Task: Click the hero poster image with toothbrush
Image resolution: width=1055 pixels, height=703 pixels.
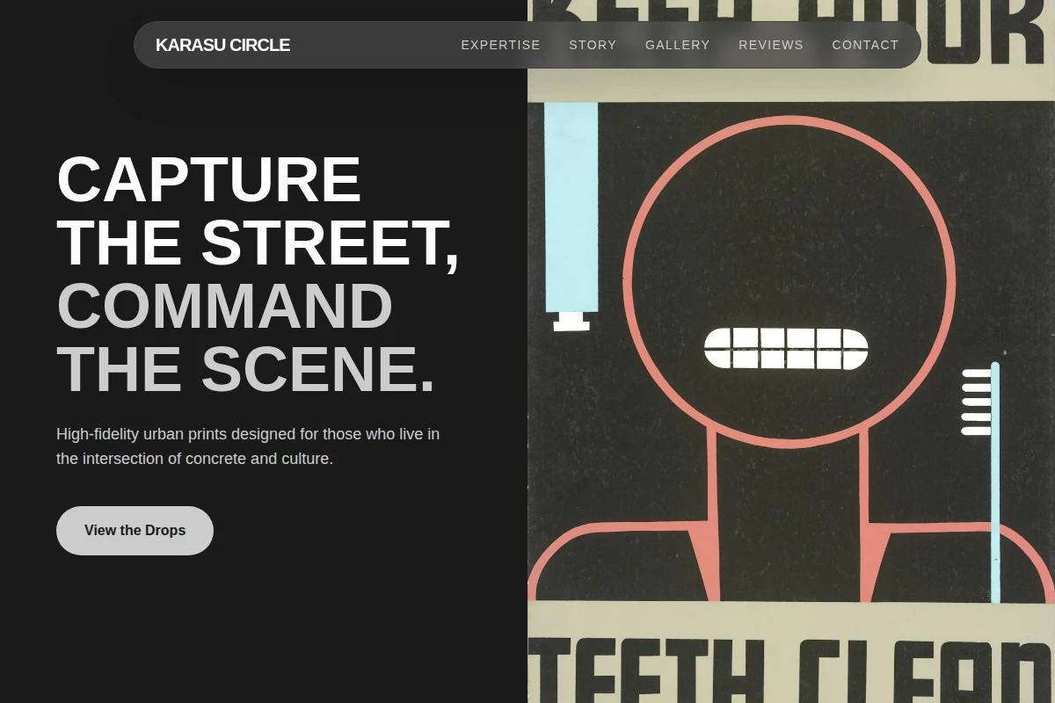Action: coord(791,351)
